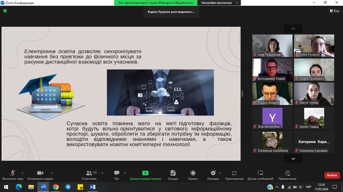The width and height of the screenshot is (343, 192).
Task: Open the Сводка summary tool
Action: coord(173,175)
